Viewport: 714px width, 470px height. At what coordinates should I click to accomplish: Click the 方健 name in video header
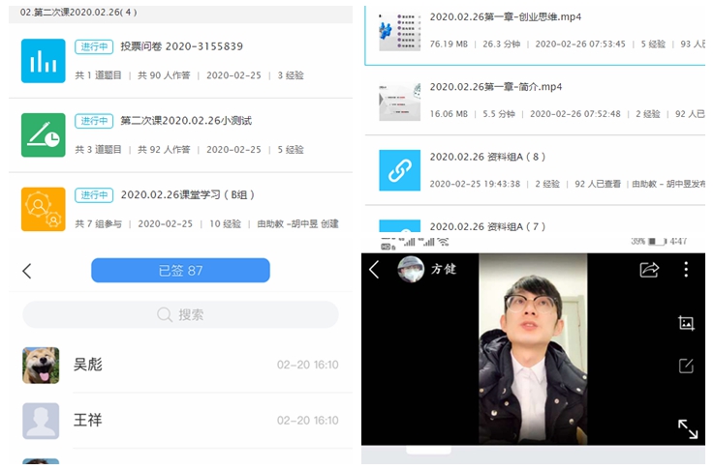(x=444, y=269)
